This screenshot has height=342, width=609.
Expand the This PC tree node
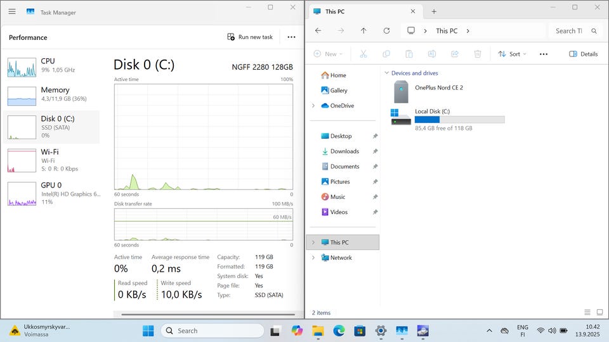pos(313,243)
